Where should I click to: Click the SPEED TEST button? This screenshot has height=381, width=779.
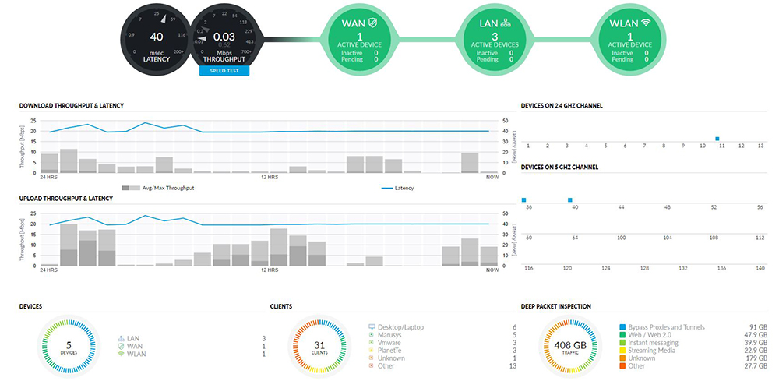[x=224, y=71]
